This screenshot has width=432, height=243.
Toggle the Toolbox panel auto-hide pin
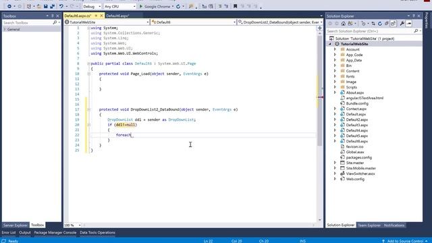click(53, 16)
